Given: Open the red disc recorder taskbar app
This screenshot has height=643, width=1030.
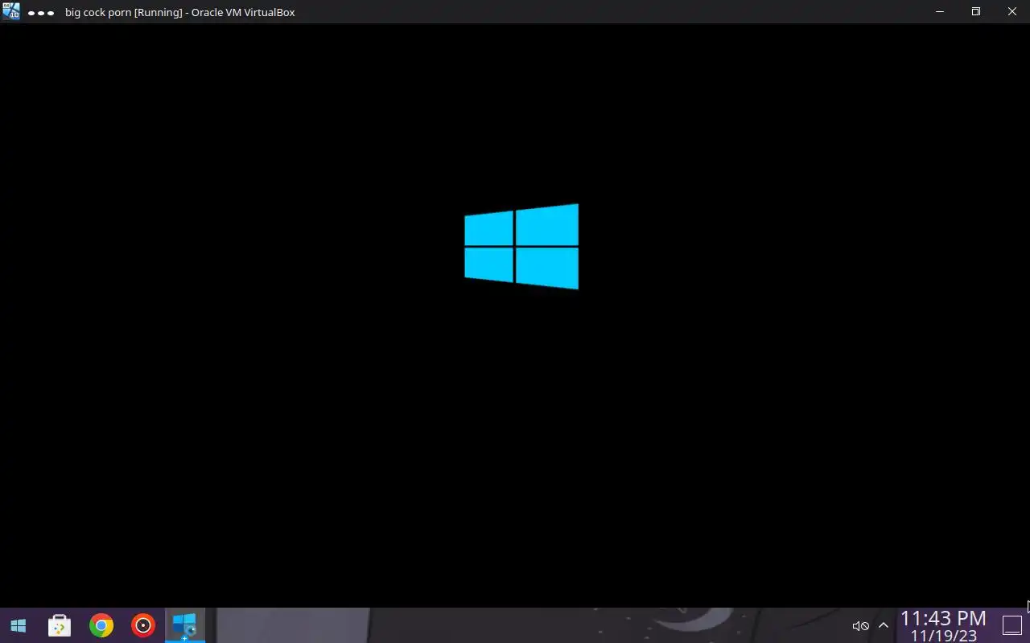Looking at the screenshot, I should [143, 625].
